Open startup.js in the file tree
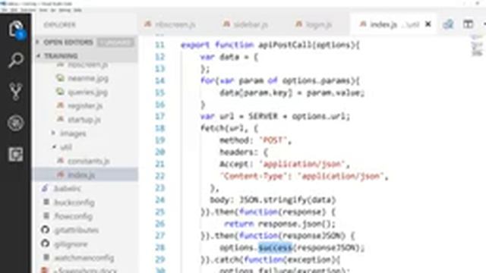 pos(84,120)
